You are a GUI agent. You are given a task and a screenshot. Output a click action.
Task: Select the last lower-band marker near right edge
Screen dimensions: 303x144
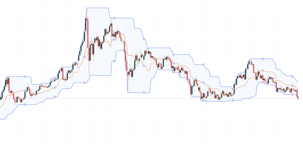pyautogui.click(x=292, y=94)
